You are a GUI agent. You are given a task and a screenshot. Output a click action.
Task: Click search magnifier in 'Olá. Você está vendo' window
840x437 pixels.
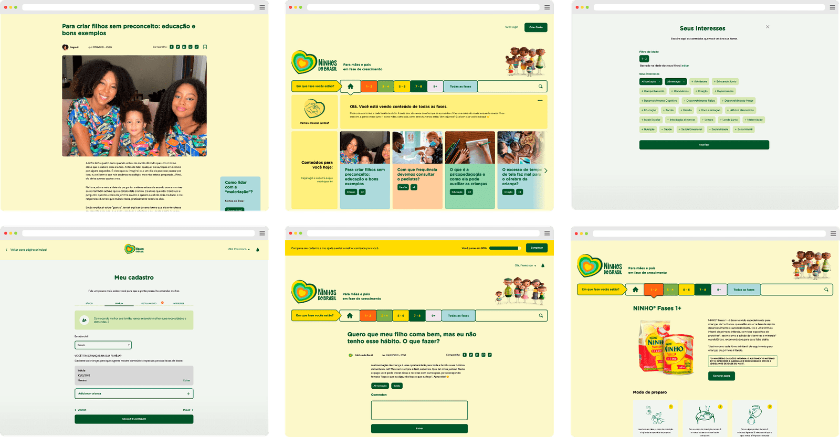click(540, 87)
